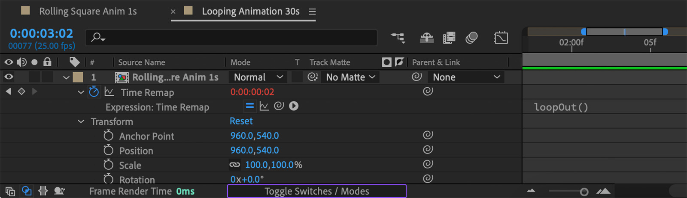Click the time navigator start handle
This screenshot has height=198, width=687.
[x=584, y=32]
